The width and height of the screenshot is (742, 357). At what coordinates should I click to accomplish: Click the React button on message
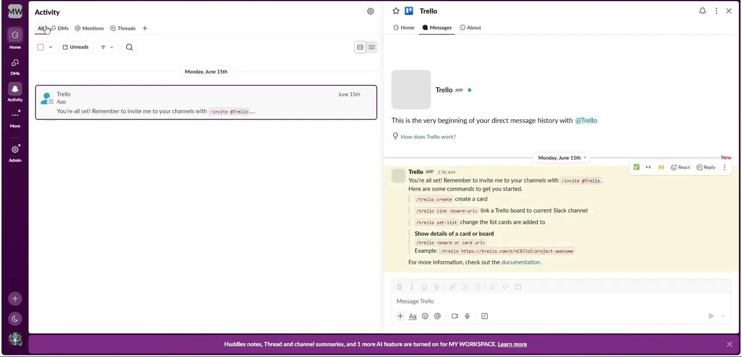pos(681,167)
